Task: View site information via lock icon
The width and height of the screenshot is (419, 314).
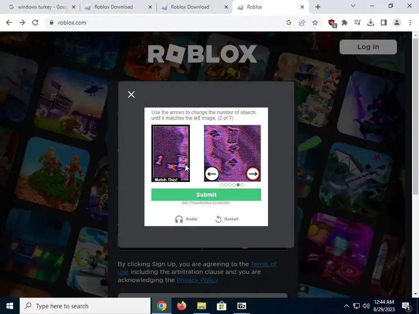Action: pos(52,23)
